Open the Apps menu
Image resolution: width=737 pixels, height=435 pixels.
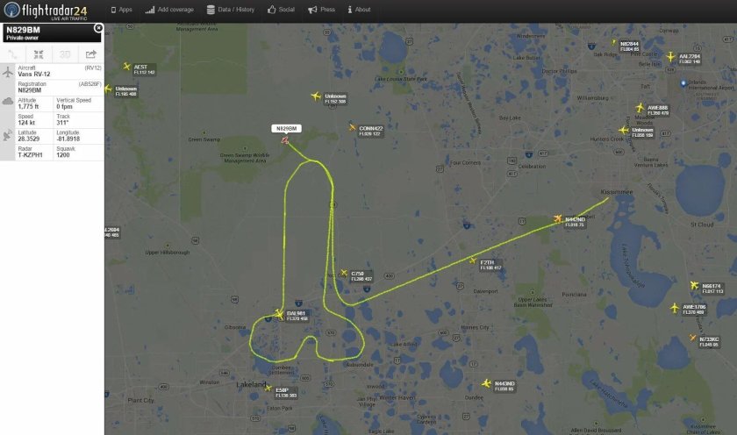(121, 10)
